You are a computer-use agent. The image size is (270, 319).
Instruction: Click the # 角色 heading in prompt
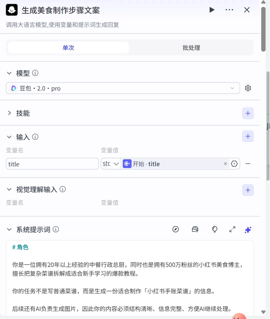pos(20,247)
